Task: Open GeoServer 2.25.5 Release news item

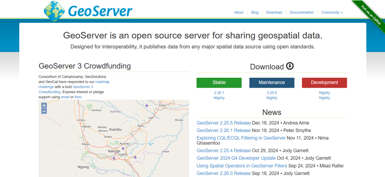Action: tap(224, 123)
